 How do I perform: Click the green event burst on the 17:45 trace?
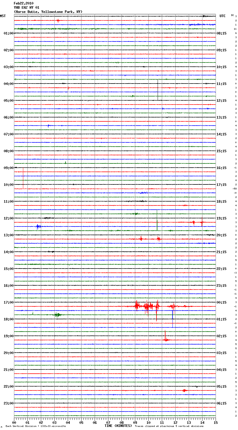tap(57, 315)
